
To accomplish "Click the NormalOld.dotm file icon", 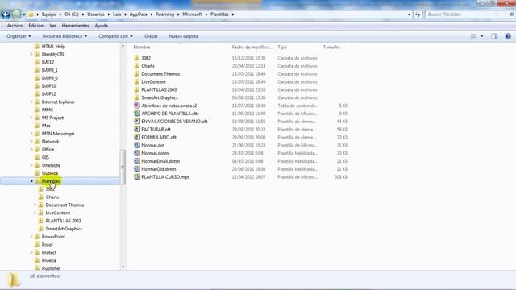I will coord(137,168).
